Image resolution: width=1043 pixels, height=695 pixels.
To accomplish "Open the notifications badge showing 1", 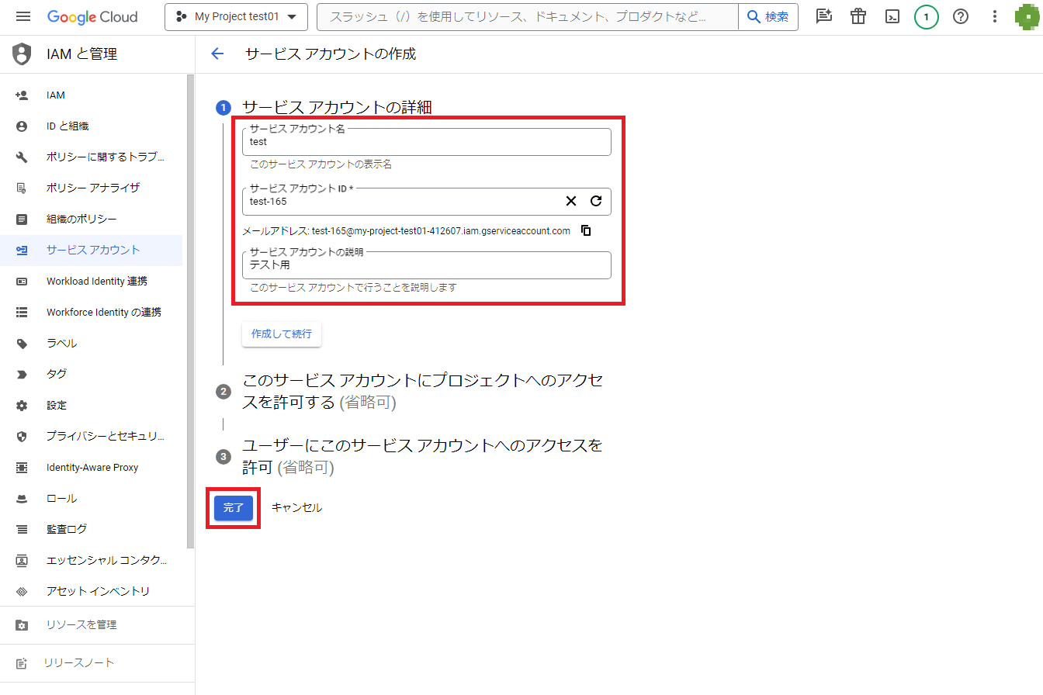I will tap(926, 16).
